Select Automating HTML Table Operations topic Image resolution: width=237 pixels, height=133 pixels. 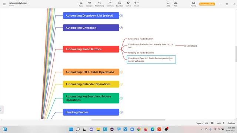tap(91, 72)
